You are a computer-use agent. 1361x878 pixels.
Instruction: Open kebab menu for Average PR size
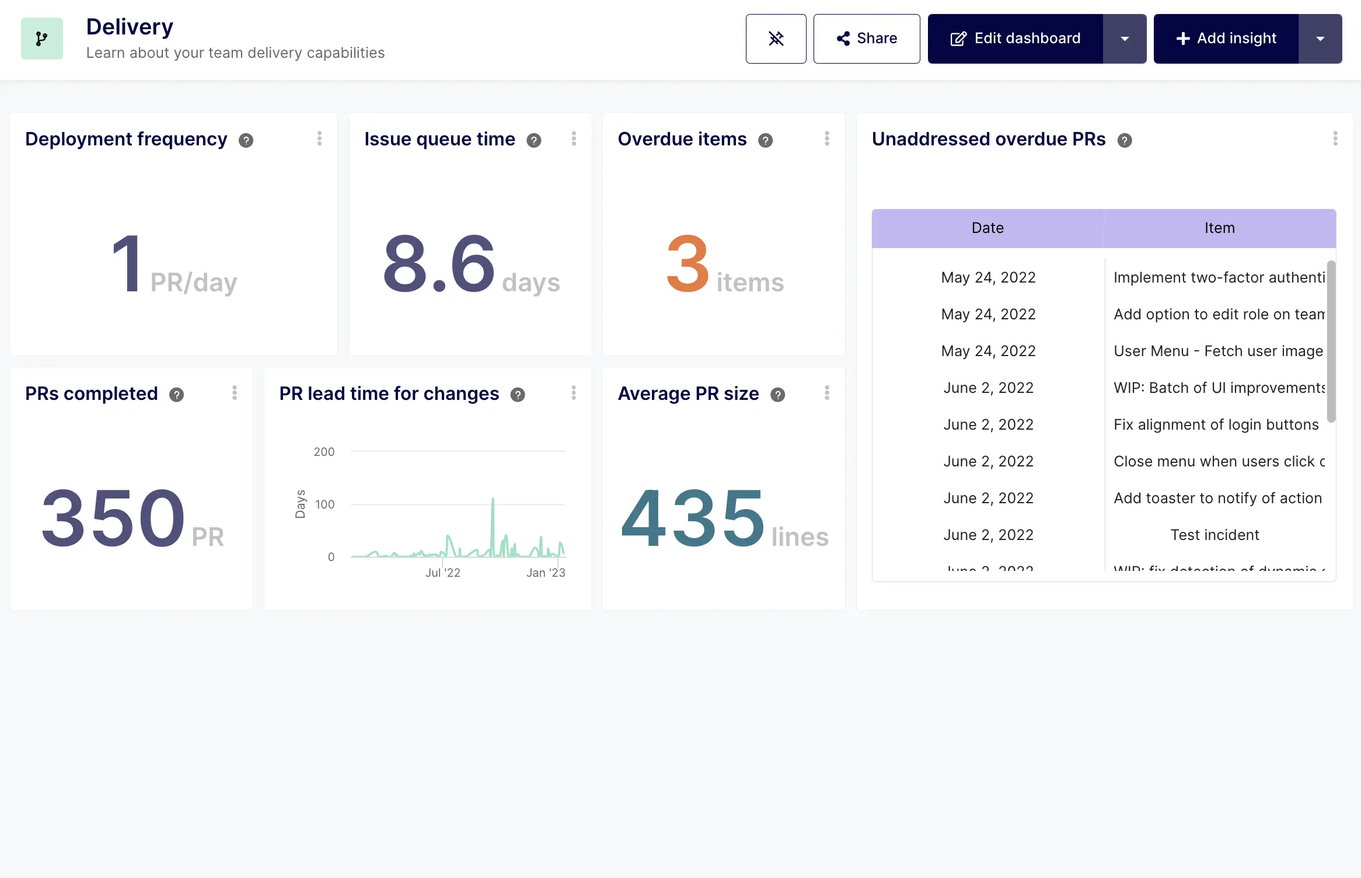point(826,393)
